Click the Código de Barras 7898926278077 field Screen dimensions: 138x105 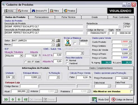coord(97,33)
